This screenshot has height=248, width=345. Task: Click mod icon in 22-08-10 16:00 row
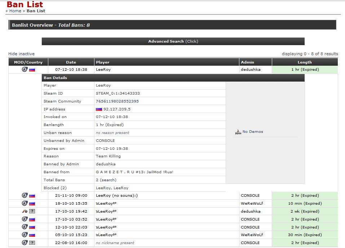(25, 243)
